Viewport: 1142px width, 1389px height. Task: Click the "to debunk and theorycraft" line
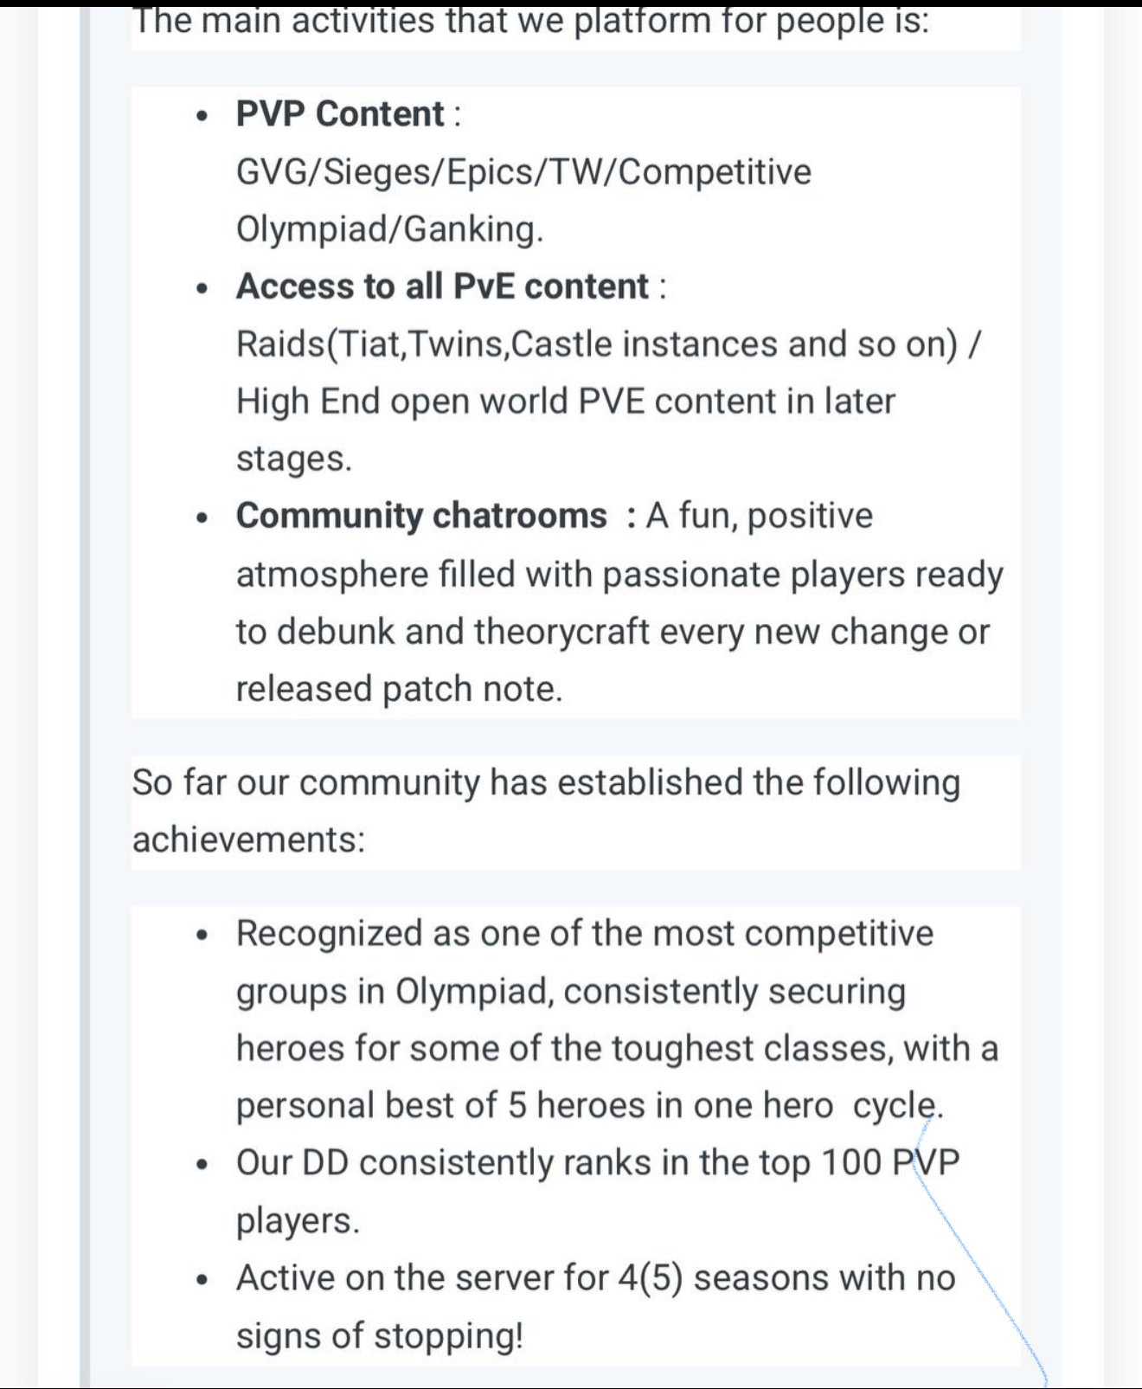[613, 632]
